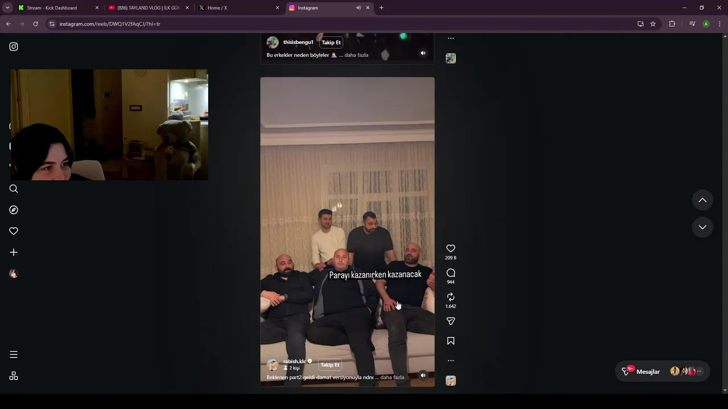Click the address bar URL

(110, 24)
